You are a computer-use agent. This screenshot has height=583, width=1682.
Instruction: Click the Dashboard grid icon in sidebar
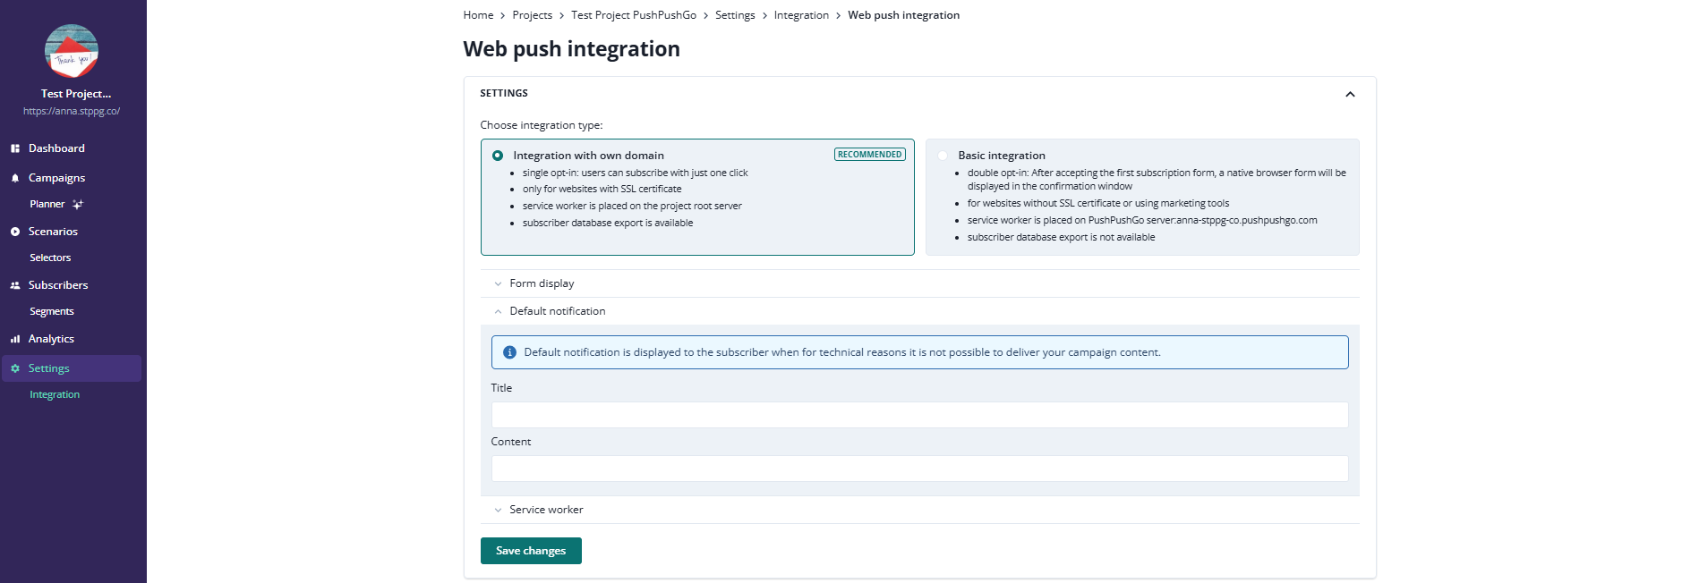(15, 148)
